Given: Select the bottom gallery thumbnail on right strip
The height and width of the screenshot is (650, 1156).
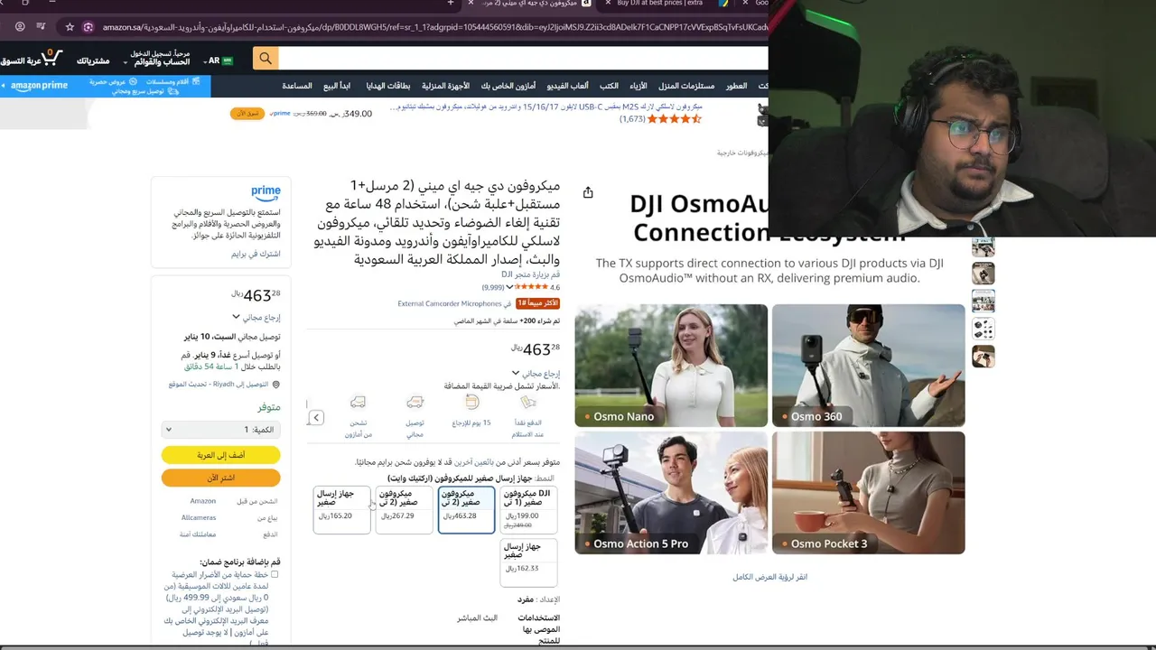Looking at the screenshot, I should pos(983,356).
